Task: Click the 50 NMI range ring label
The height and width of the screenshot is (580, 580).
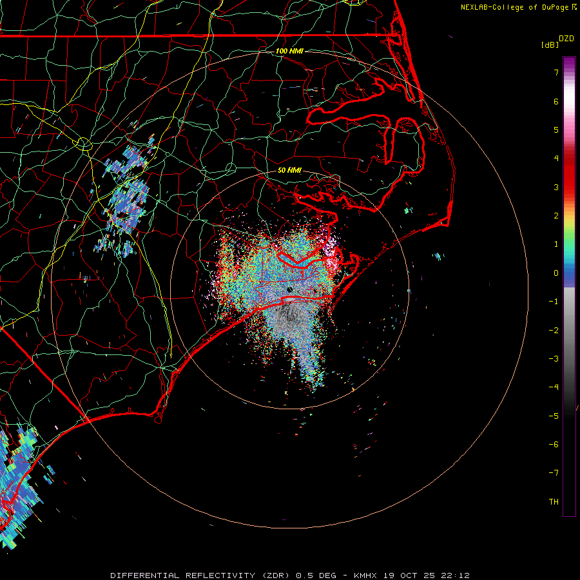Action: (x=289, y=170)
